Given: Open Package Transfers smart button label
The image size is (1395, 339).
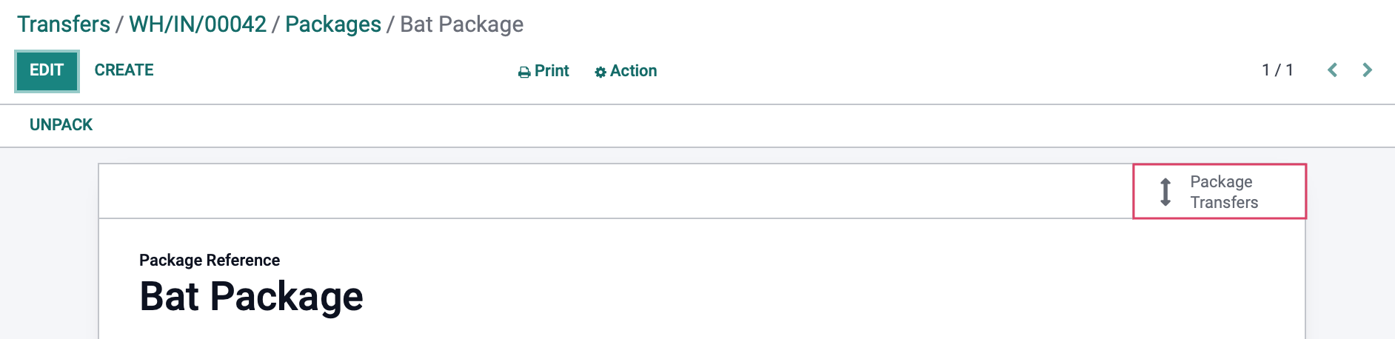Looking at the screenshot, I should tap(1224, 192).
